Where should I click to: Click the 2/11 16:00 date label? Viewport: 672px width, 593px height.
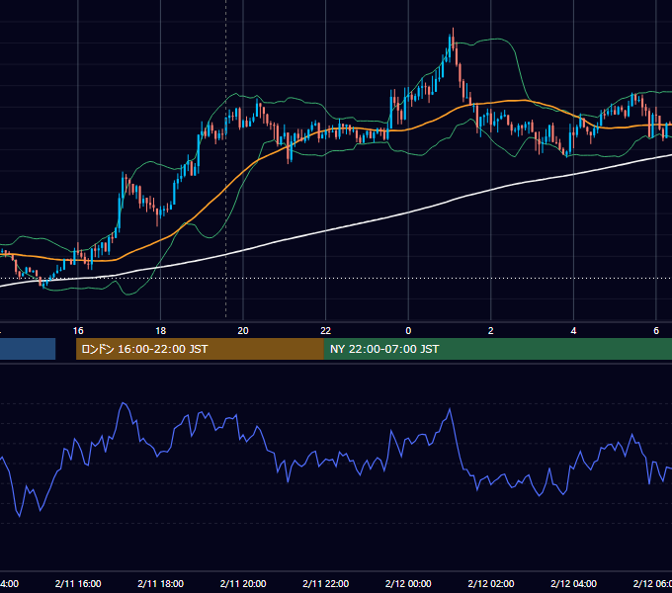(78, 584)
